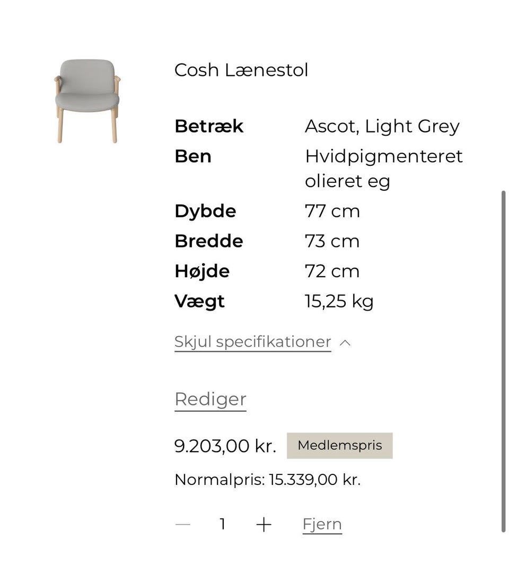Click the Cosh Lænestol chair thumbnail

pyautogui.click(x=87, y=101)
